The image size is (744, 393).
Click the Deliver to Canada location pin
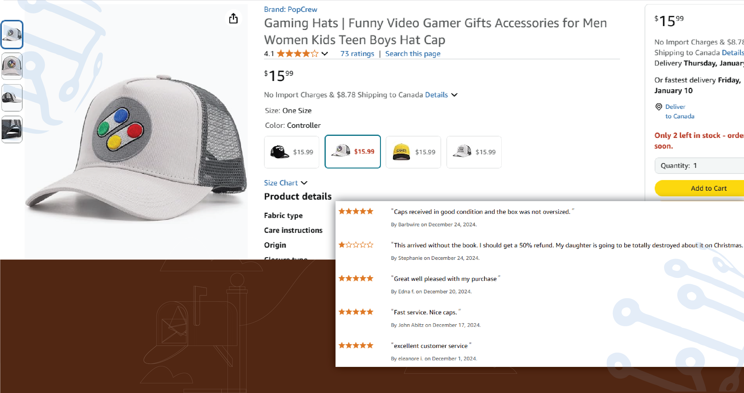coord(659,107)
